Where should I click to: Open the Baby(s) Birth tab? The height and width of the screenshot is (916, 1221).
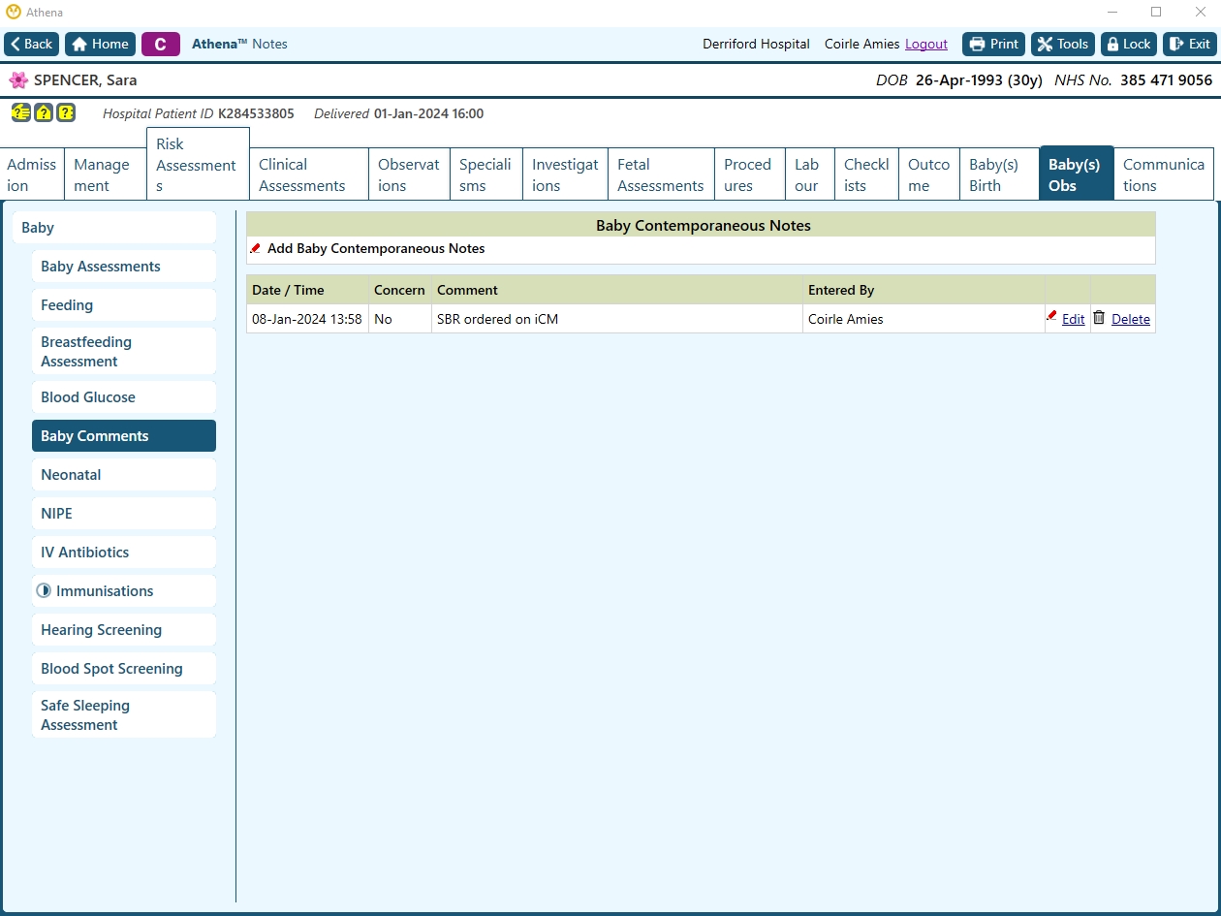pyautogui.click(x=998, y=174)
